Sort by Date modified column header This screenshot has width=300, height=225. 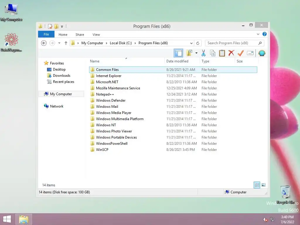[x=182, y=61]
